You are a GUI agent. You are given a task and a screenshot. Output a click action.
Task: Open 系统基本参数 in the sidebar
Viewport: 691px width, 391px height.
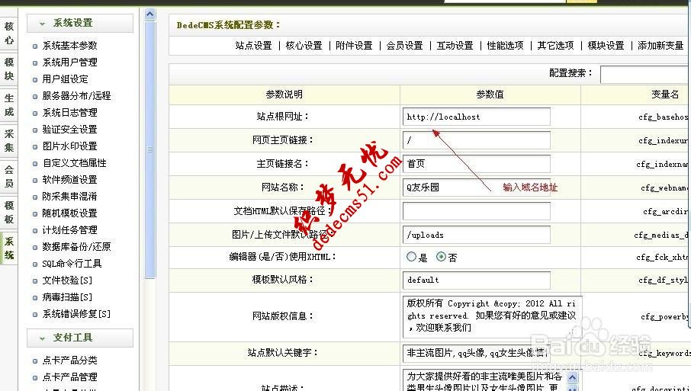(69, 46)
